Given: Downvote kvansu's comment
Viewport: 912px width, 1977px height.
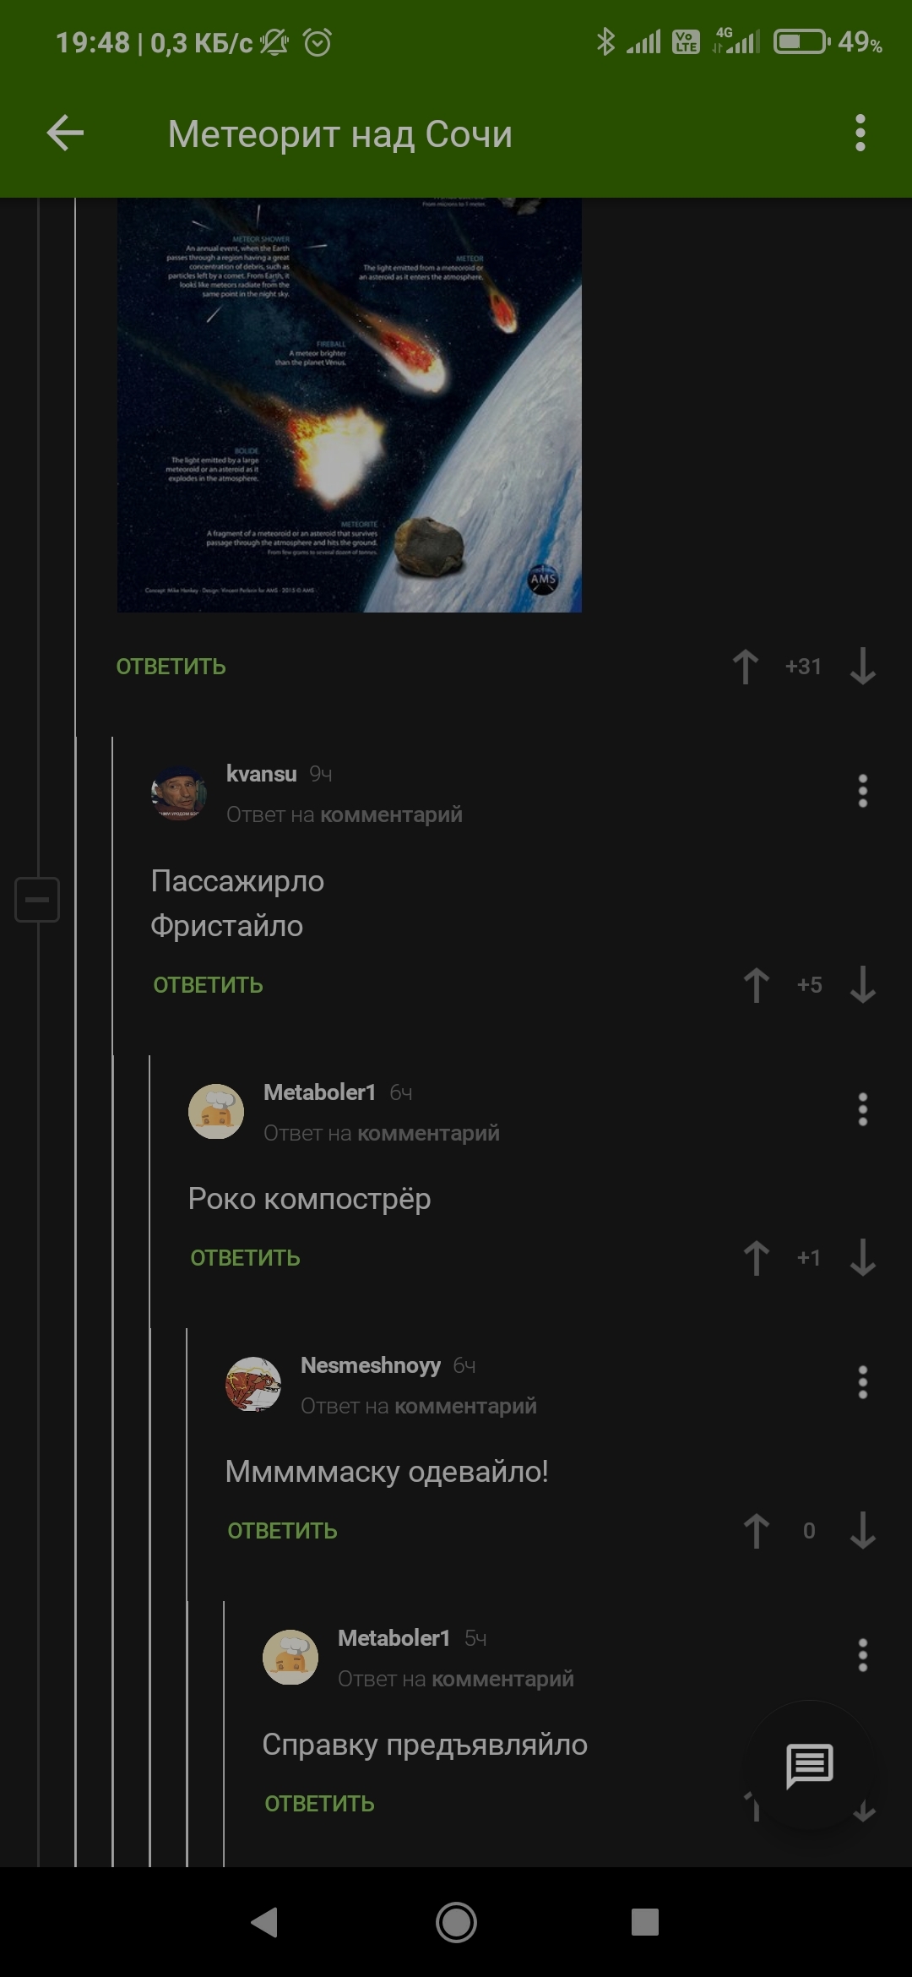Looking at the screenshot, I should click(x=863, y=985).
